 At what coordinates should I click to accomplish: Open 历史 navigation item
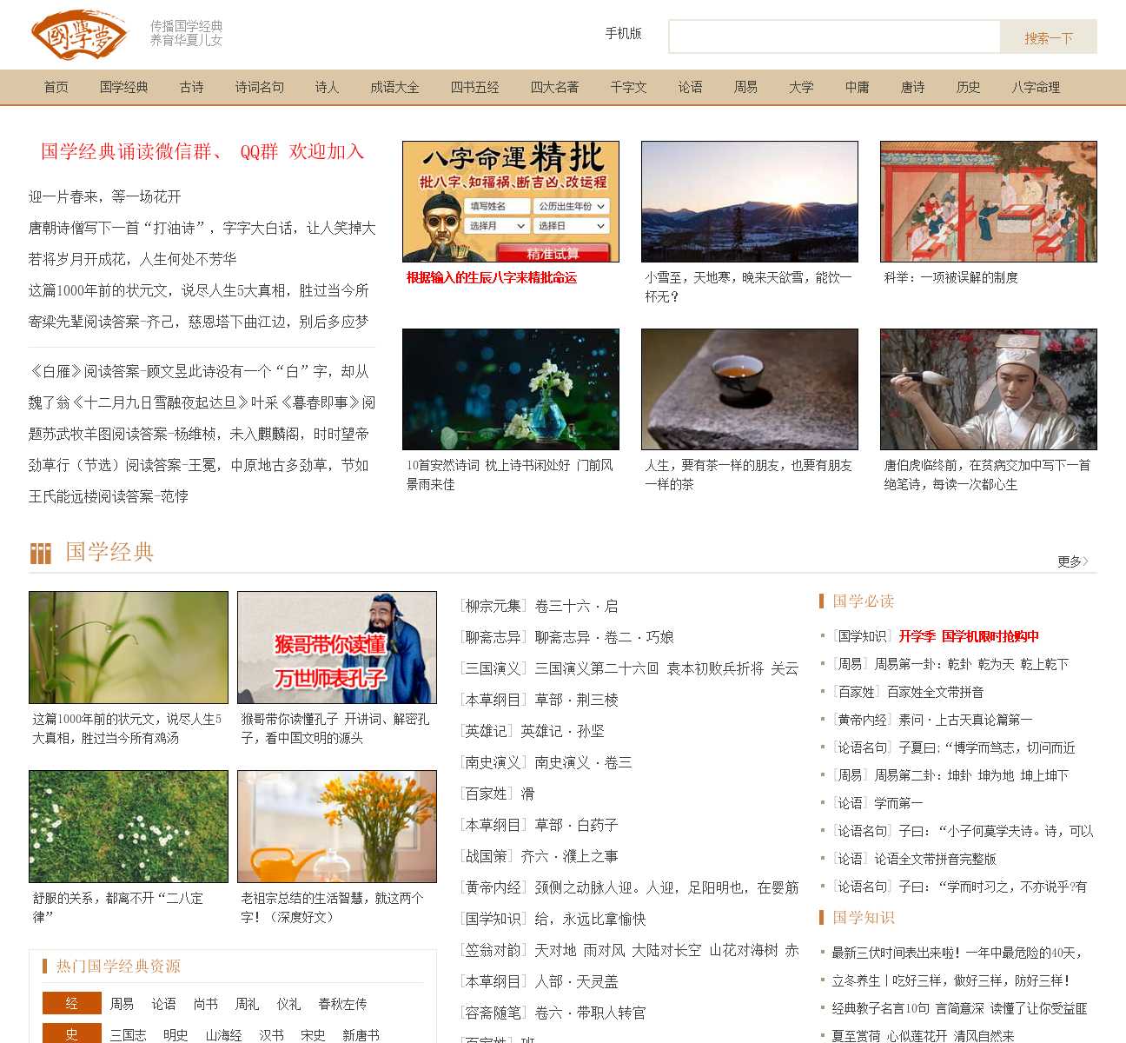tap(968, 87)
